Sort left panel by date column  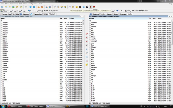point(76,18)
